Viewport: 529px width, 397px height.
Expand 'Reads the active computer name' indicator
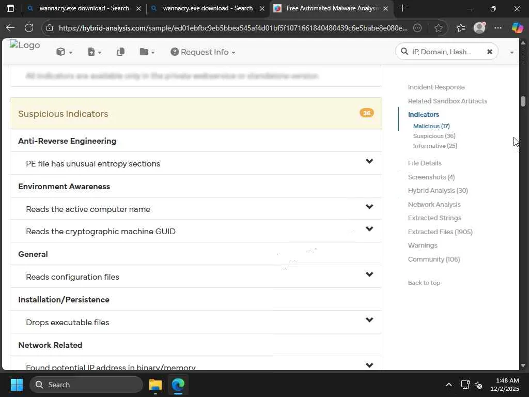369,207
